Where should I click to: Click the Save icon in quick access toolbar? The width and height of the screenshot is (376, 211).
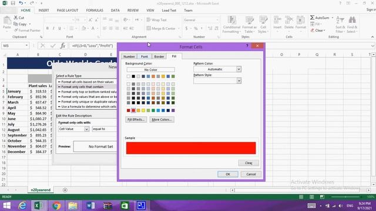tap(13, 3)
